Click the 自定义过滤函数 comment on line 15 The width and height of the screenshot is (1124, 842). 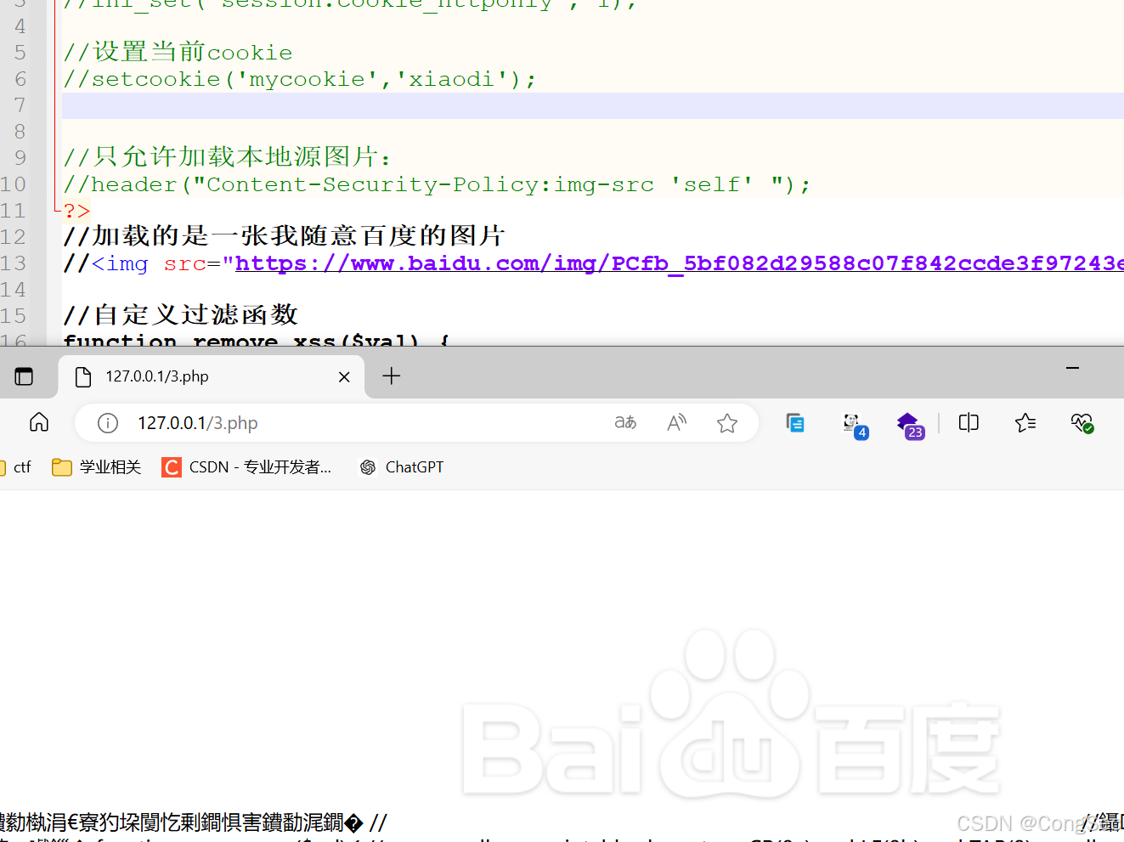point(181,315)
